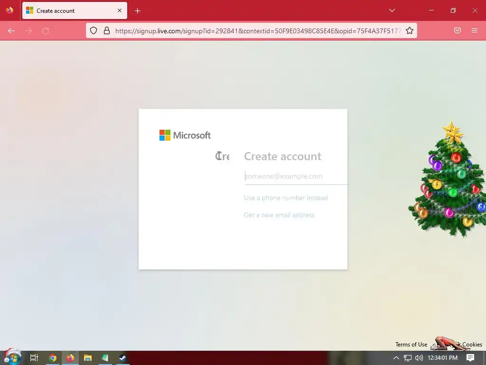The image size is (486, 365).
Task: Go back with the back arrow
Action: click(11, 31)
